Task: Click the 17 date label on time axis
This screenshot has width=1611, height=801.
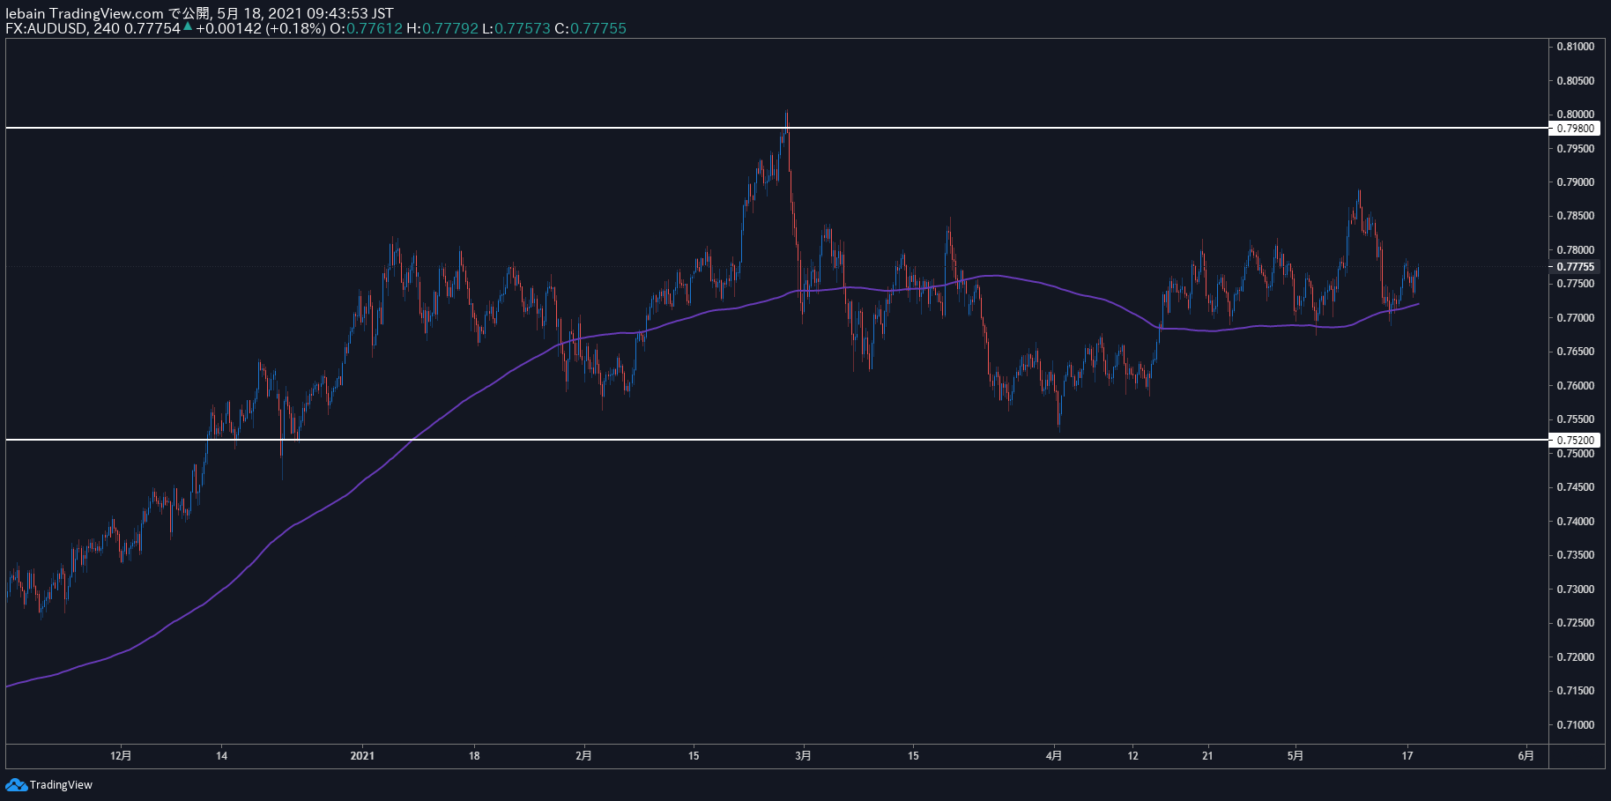Action: [1407, 755]
